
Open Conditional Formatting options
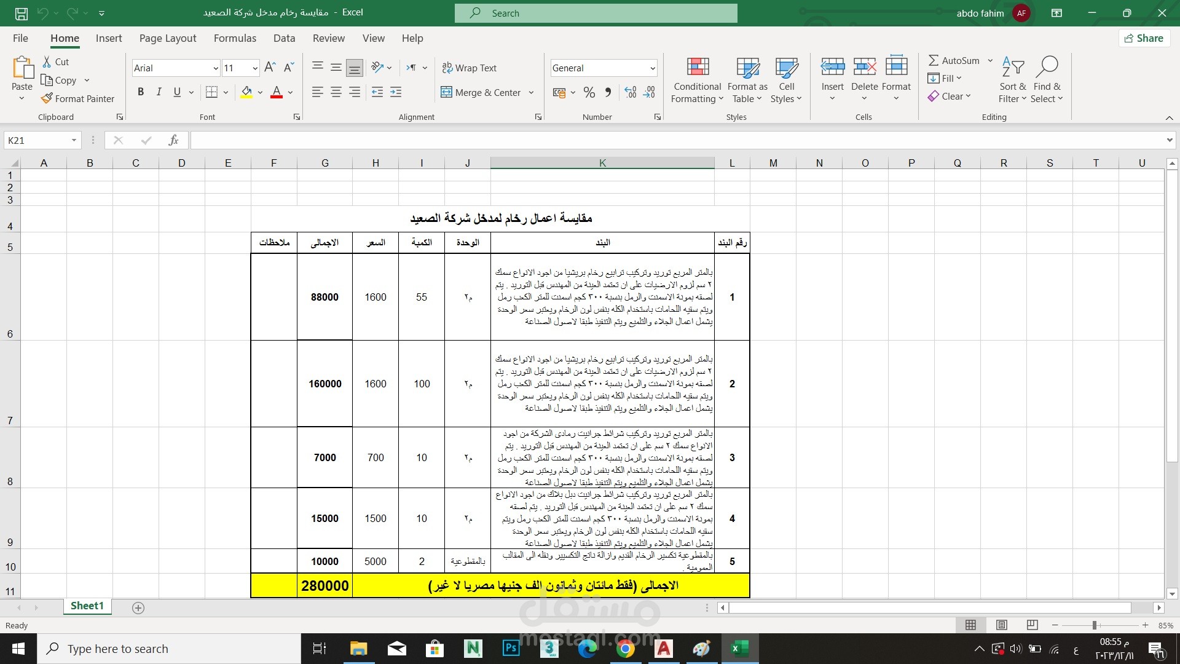tap(696, 80)
